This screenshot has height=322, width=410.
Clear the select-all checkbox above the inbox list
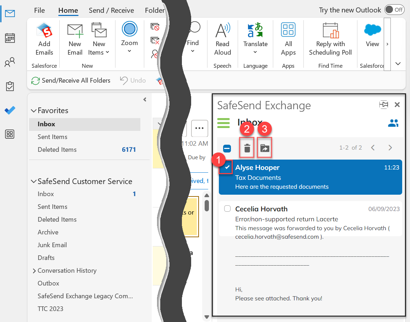(x=227, y=148)
